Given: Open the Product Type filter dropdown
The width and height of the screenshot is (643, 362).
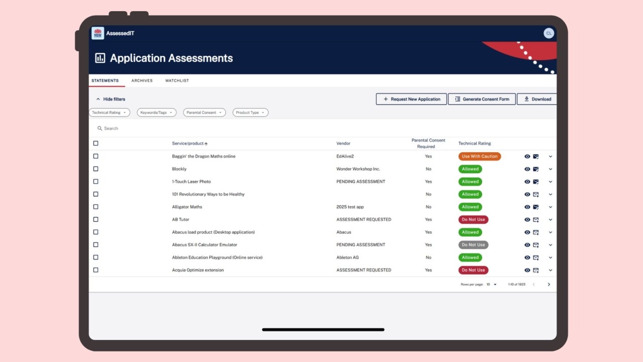Looking at the screenshot, I should click(x=251, y=113).
